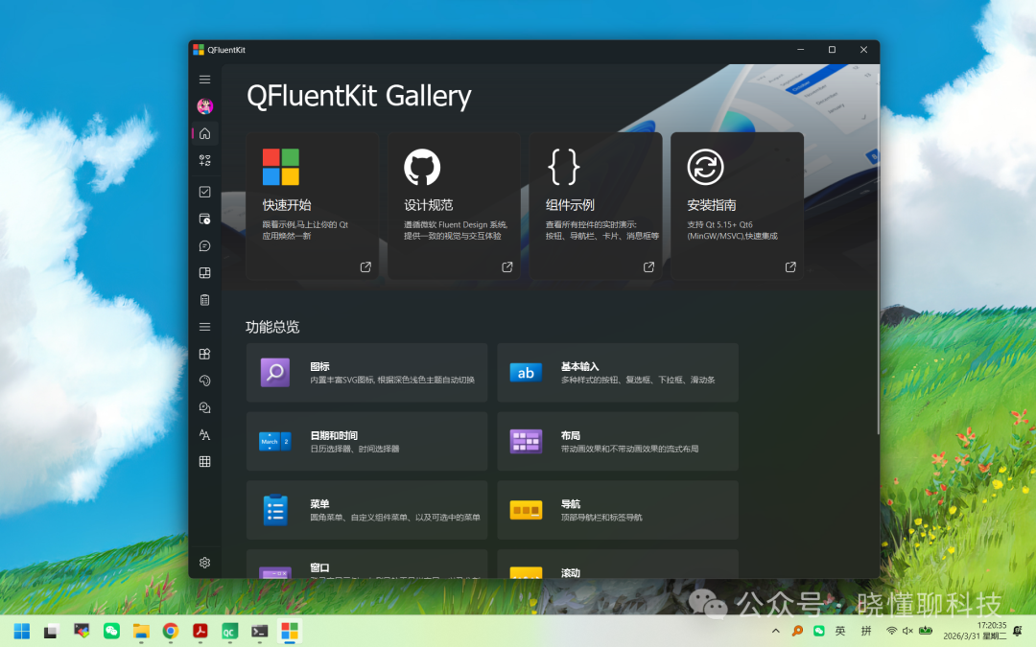Open the 基本输入 feature card
The image size is (1036, 647).
tap(618, 372)
